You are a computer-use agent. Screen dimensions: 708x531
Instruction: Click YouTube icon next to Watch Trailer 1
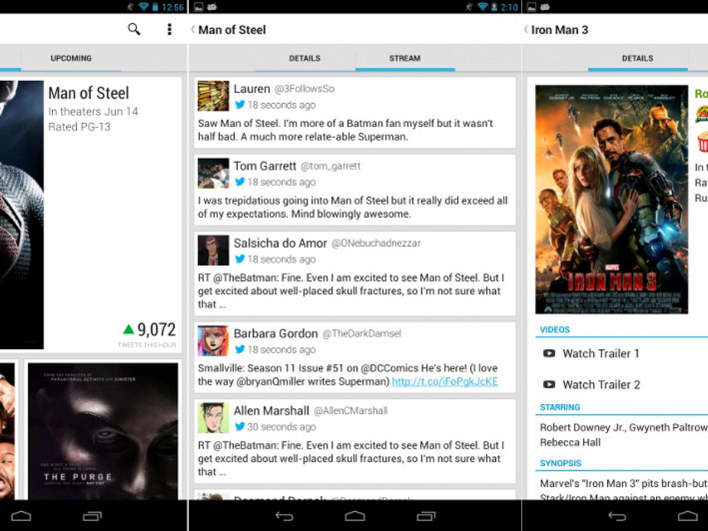coord(549,353)
